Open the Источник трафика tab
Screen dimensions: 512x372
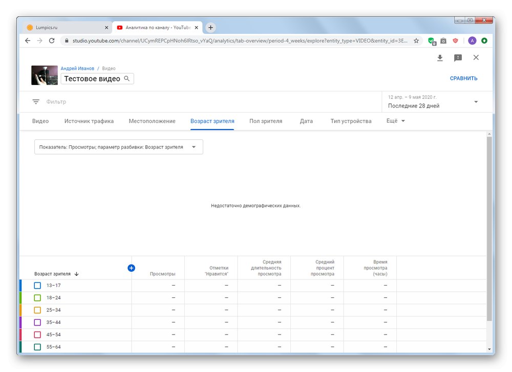89,121
